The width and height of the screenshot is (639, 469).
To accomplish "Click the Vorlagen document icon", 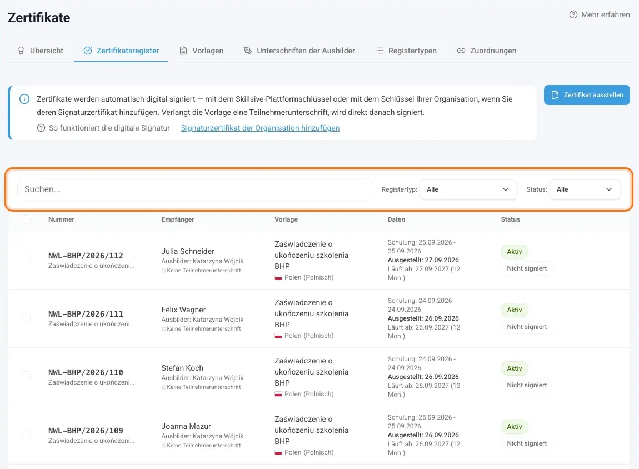I will 183,51.
